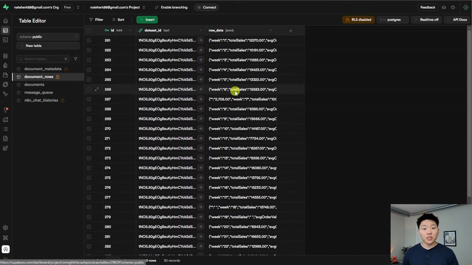Select the checkbox for row 272
Image resolution: width=472 pixels, height=265 pixels.
tap(89, 148)
